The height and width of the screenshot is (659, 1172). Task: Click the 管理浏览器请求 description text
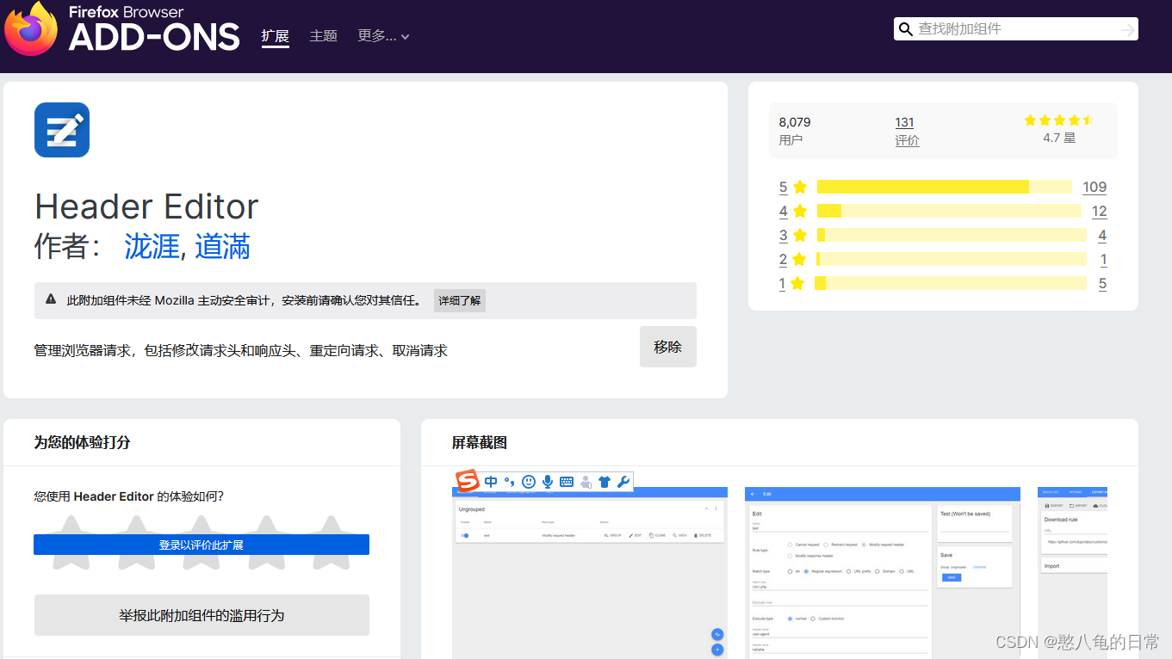[241, 351]
